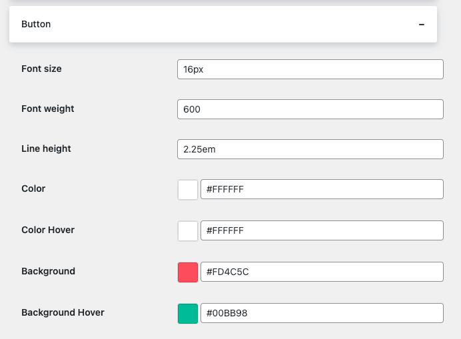461x339 pixels.
Task: Click the Font size label
Action: tap(41, 69)
